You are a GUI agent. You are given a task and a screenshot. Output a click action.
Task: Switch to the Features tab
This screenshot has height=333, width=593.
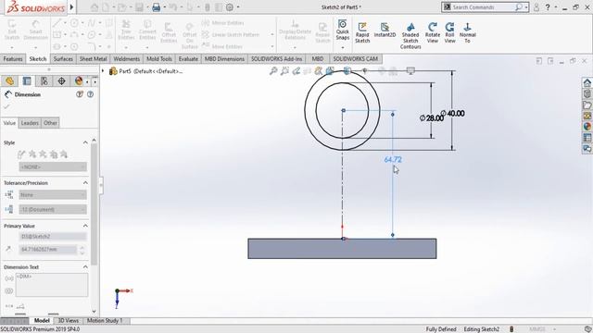click(13, 59)
